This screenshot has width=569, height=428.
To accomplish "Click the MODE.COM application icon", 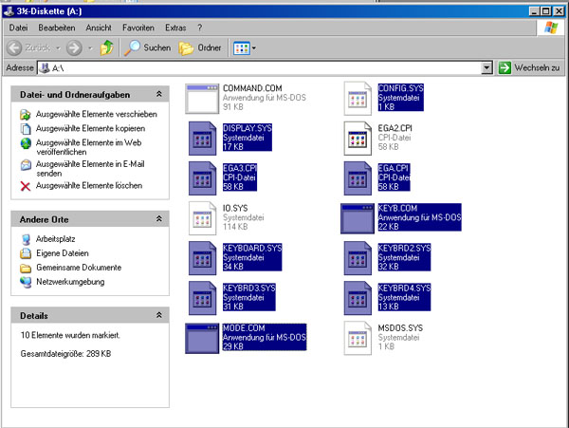I will pos(202,339).
